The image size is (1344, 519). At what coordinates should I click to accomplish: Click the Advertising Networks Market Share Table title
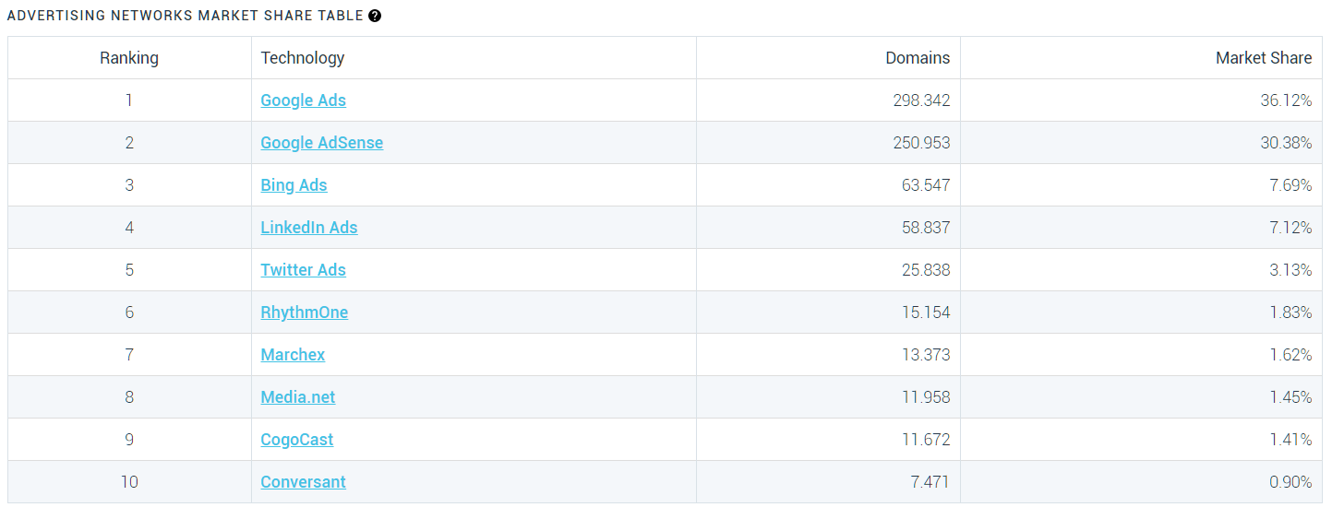coord(185,16)
